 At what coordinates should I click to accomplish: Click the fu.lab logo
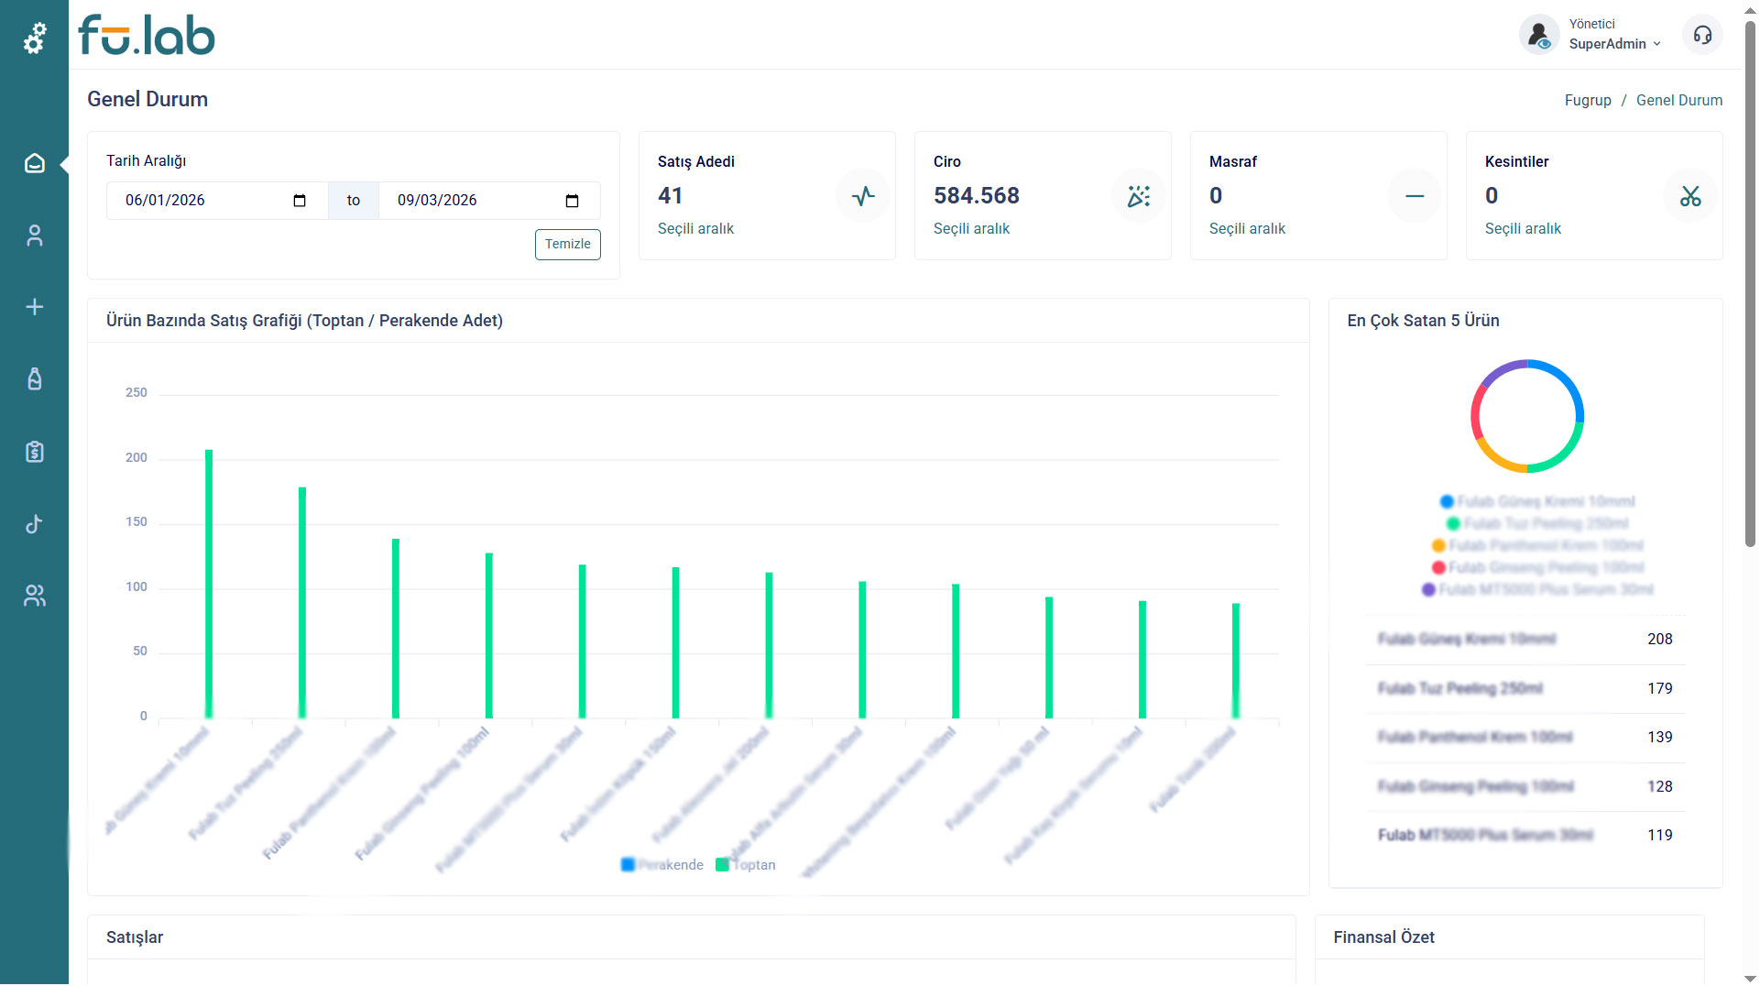(x=147, y=36)
